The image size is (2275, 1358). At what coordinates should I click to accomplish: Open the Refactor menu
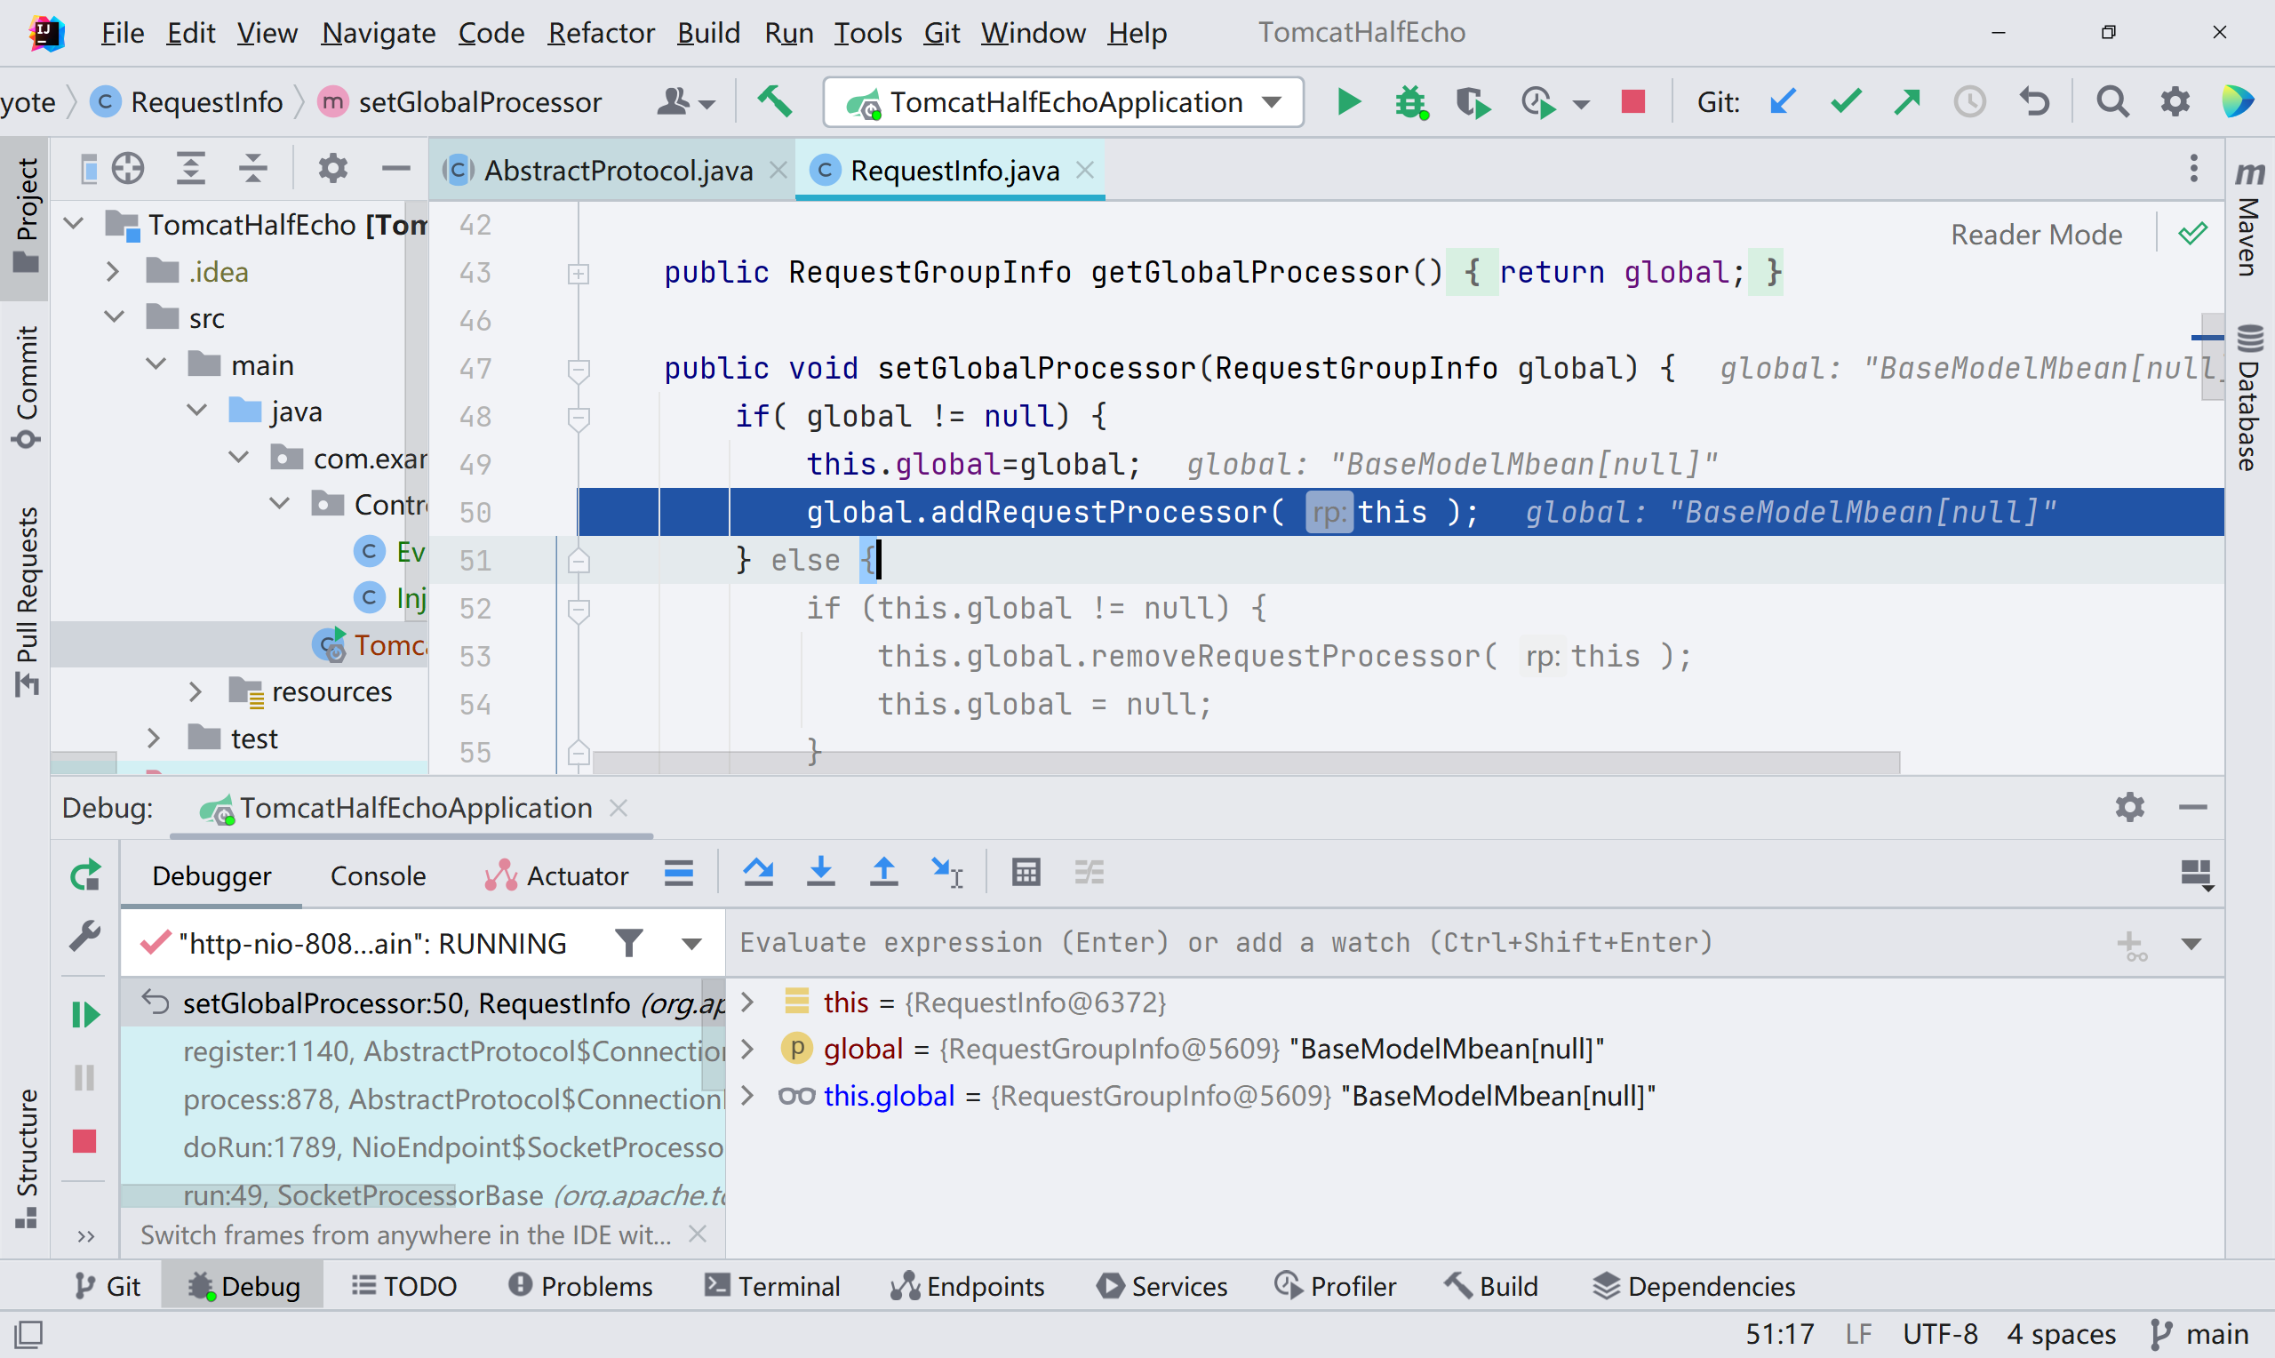pyautogui.click(x=600, y=33)
